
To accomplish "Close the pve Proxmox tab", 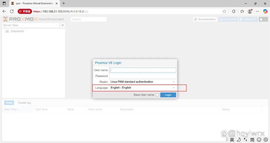I will pyautogui.click(x=56, y=3).
